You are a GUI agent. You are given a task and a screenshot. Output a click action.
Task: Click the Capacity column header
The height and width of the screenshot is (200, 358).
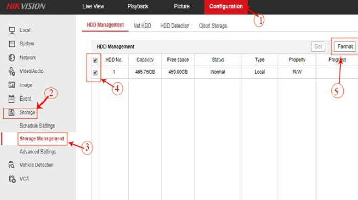coord(145,60)
